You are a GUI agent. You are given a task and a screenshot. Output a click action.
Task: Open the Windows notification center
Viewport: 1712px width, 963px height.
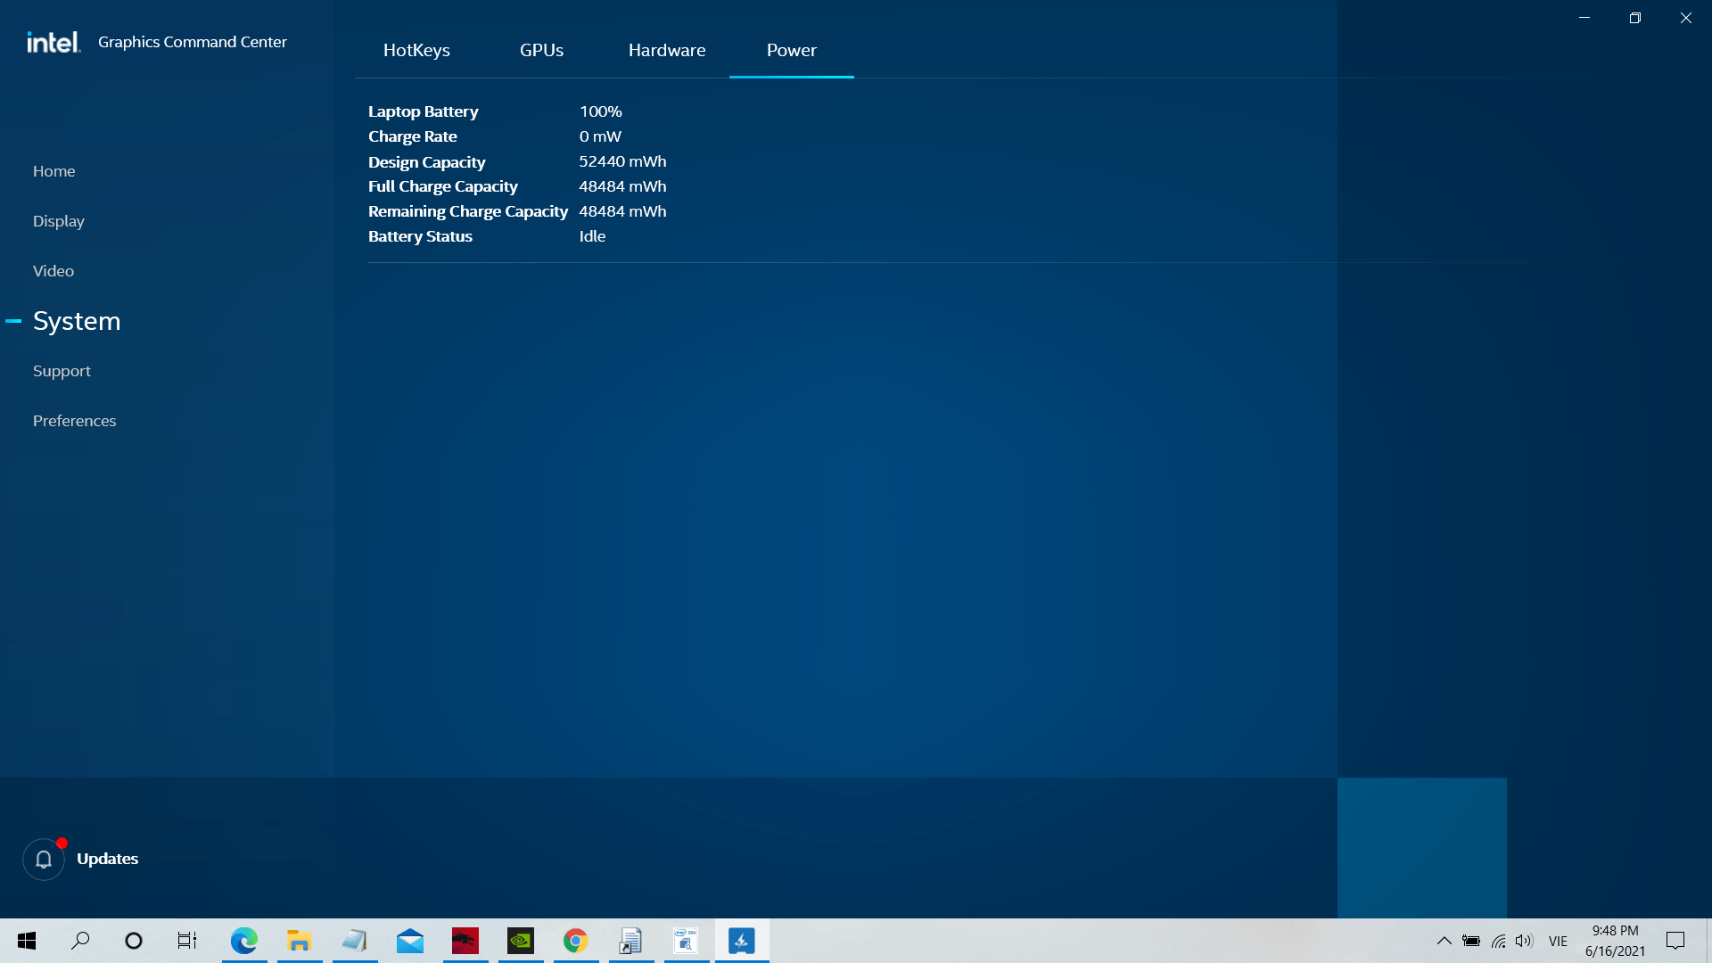coord(1675,941)
